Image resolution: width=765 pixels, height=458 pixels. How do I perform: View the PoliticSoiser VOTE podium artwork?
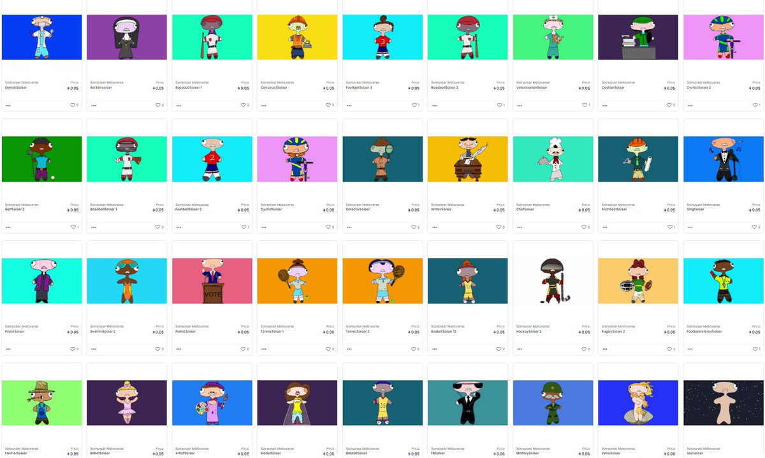click(x=212, y=281)
